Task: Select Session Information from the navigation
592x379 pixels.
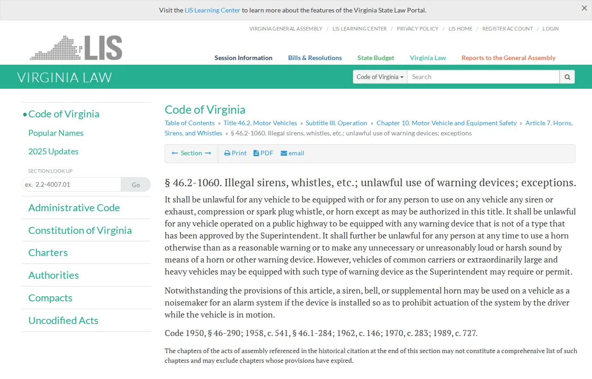Action: click(x=243, y=58)
